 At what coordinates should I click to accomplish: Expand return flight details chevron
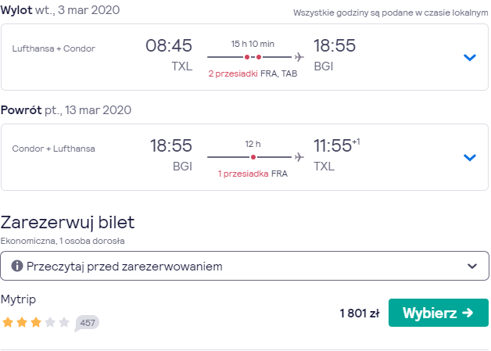coord(469,157)
